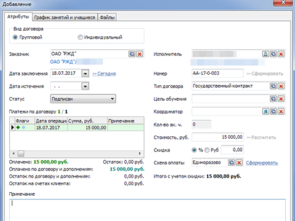Viewport: 295px width, 221px height.
Task: Click Сумма, руб. column header
Action: click(87, 121)
